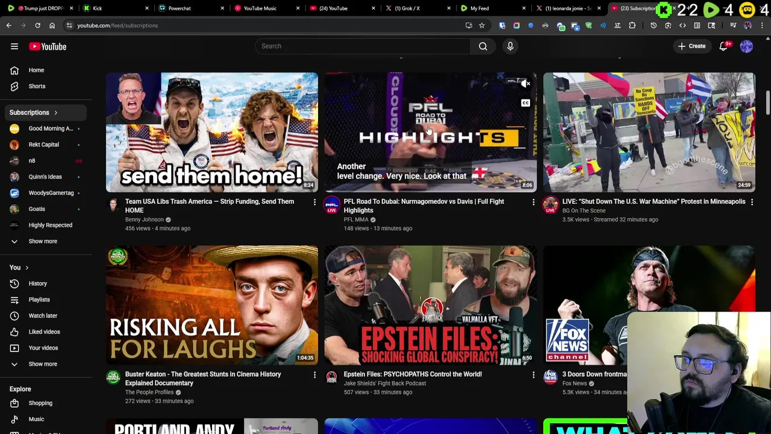The image size is (771, 434).
Task: Open Jake Shields' channel avatar
Action: click(x=332, y=377)
